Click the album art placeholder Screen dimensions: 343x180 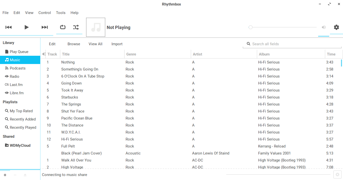click(x=96, y=27)
